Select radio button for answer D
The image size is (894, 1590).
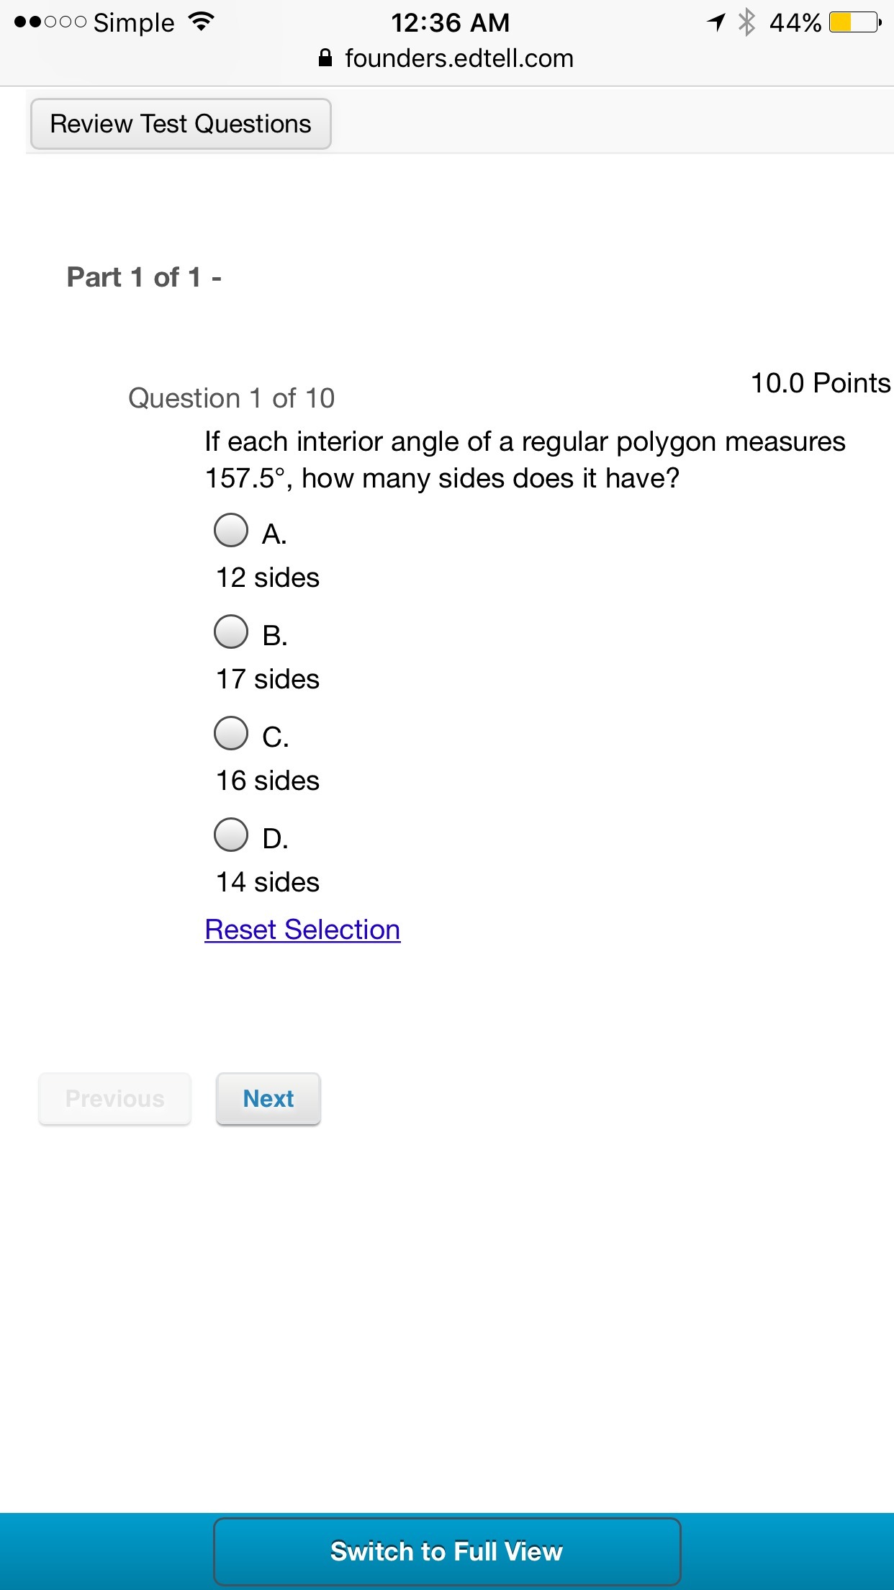click(231, 835)
